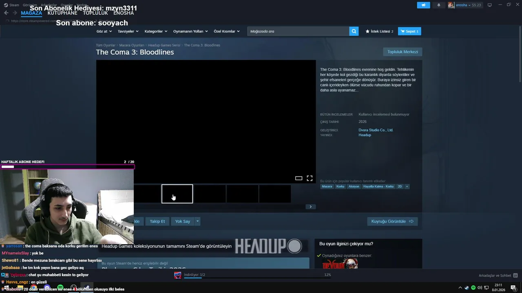Open the notifications bell
The image size is (522, 293).
[439, 5]
